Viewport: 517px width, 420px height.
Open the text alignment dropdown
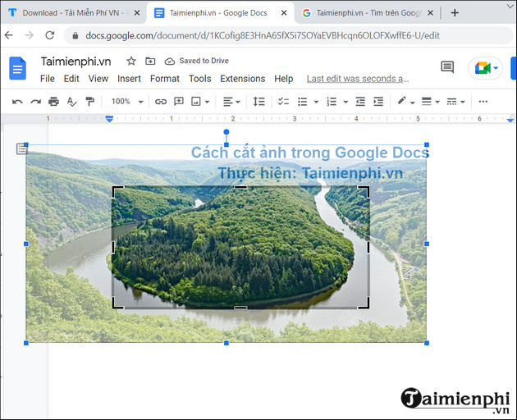click(x=231, y=102)
